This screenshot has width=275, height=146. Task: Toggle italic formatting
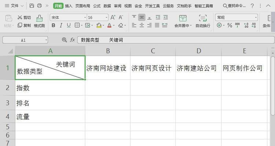[x=61, y=26]
